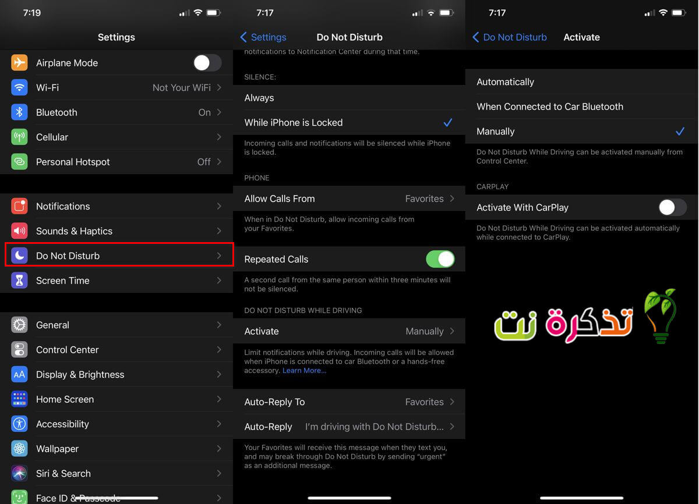Tap the Display & Brightness AA icon

(19, 374)
